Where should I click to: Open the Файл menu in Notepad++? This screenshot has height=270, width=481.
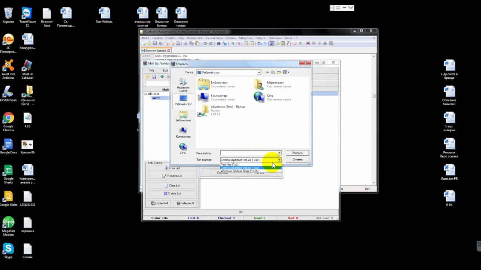[145, 38]
